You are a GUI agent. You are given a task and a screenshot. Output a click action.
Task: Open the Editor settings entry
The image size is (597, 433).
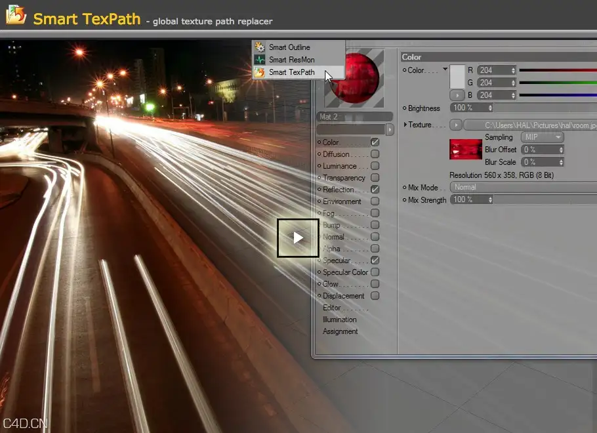(331, 307)
